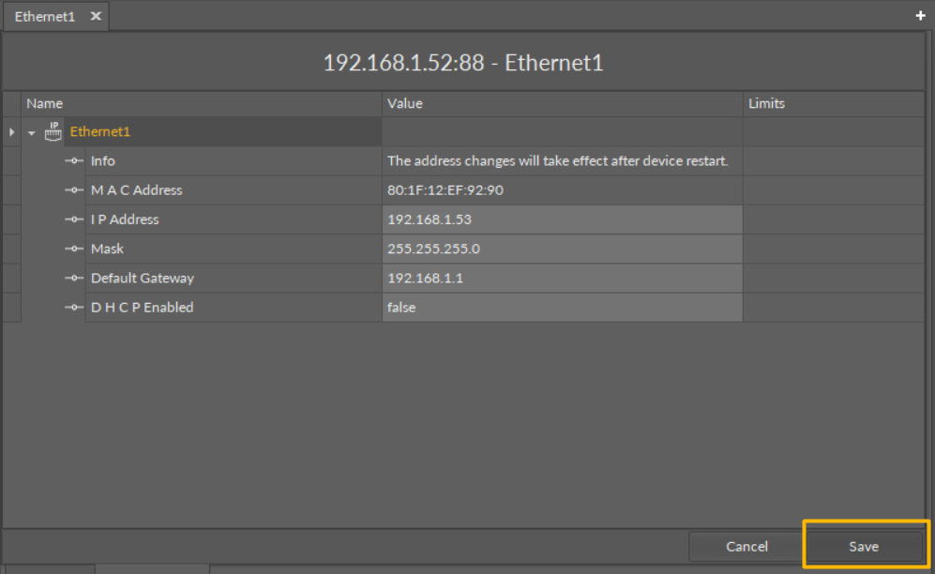Switch to the Ethernet1 tab
The width and height of the screenshot is (935, 574).
click(x=44, y=16)
